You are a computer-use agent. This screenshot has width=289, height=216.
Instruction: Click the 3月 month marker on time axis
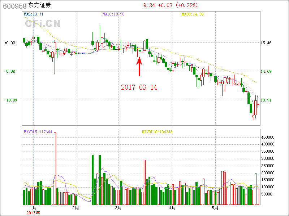[x=118, y=208]
